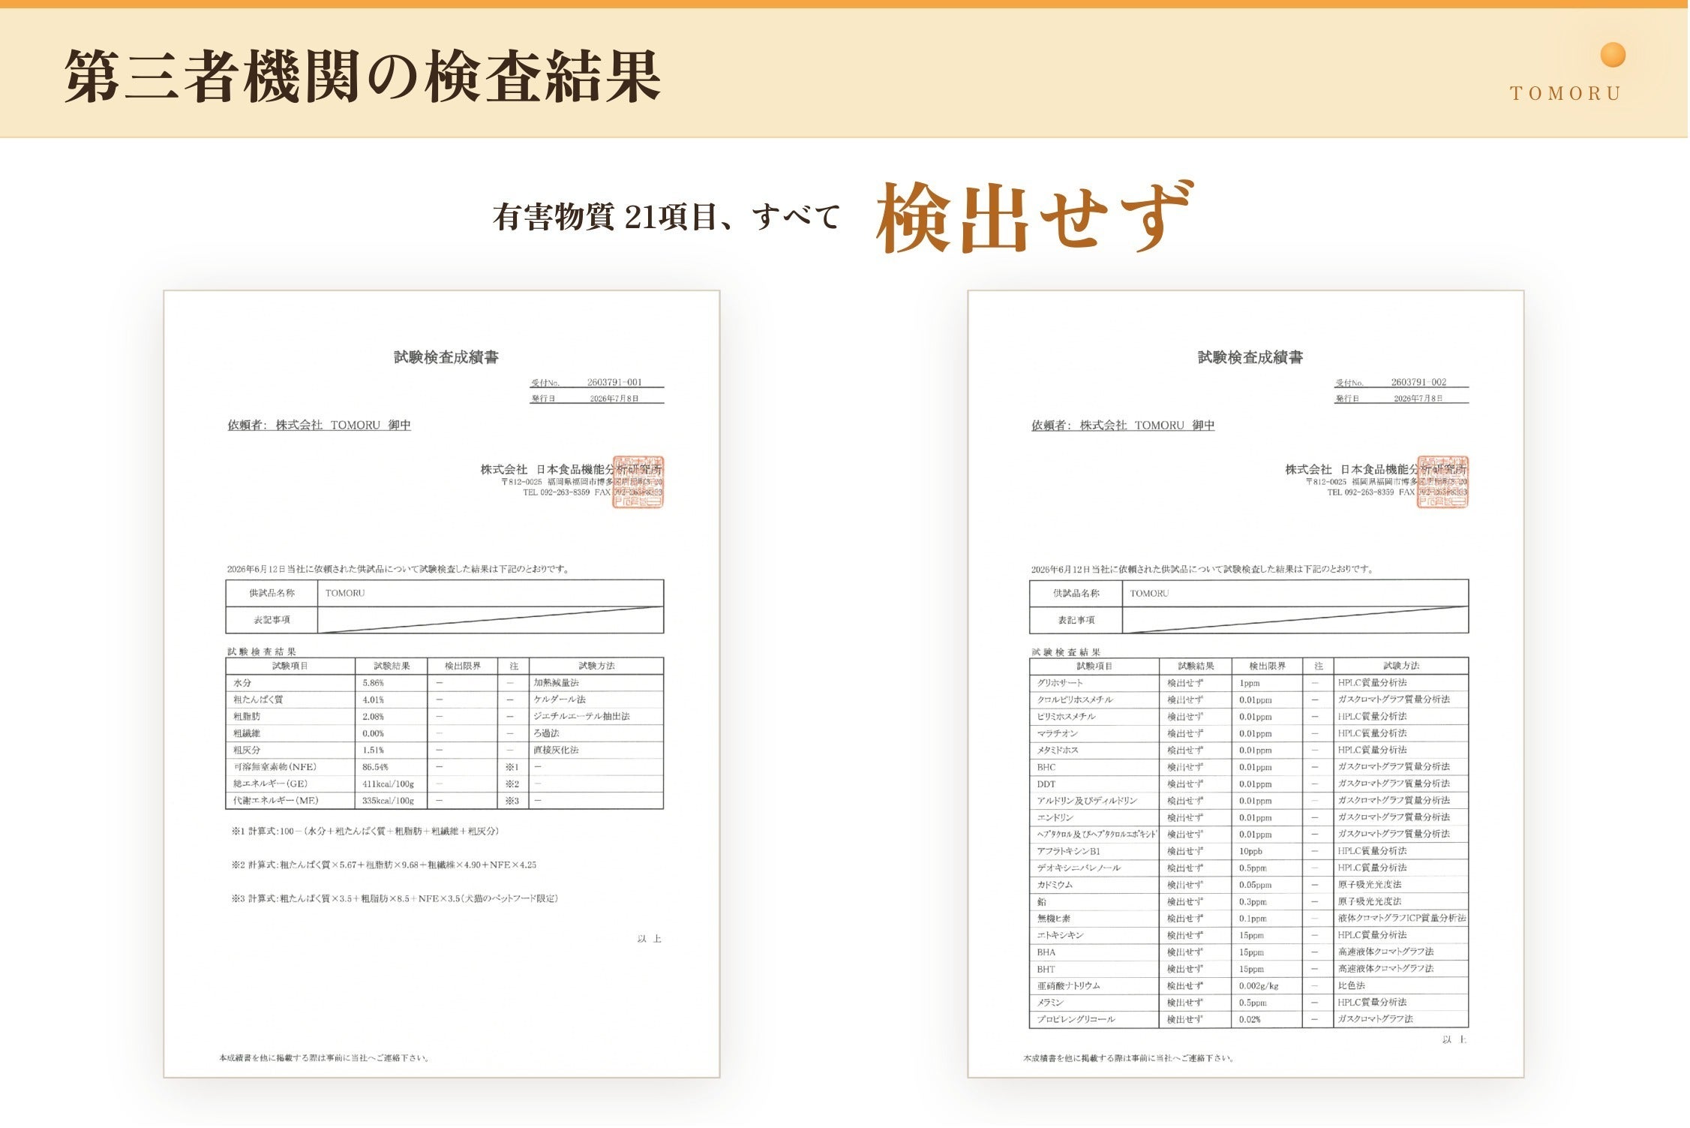Click the 5.86% moisture result
The width and height of the screenshot is (1690, 1128).
pyautogui.click(x=374, y=683)
